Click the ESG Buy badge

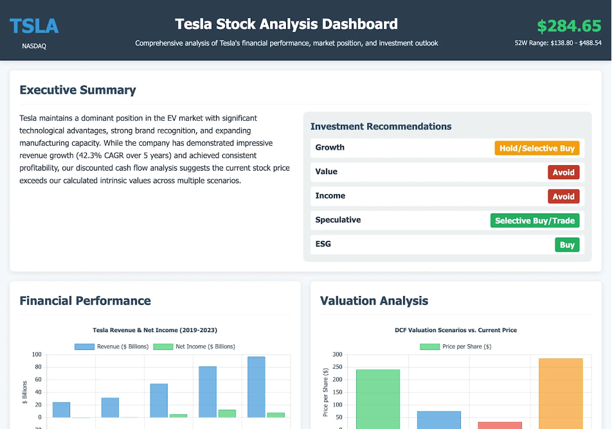tap(567, 245)
